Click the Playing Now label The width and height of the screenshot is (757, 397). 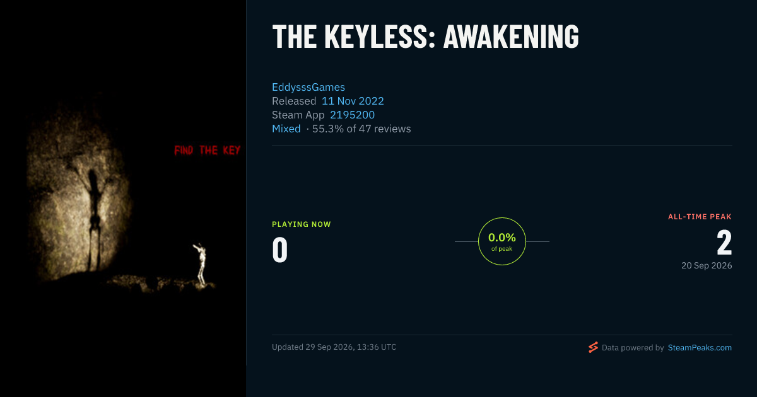pyautogui.click(x=302, y=224)
